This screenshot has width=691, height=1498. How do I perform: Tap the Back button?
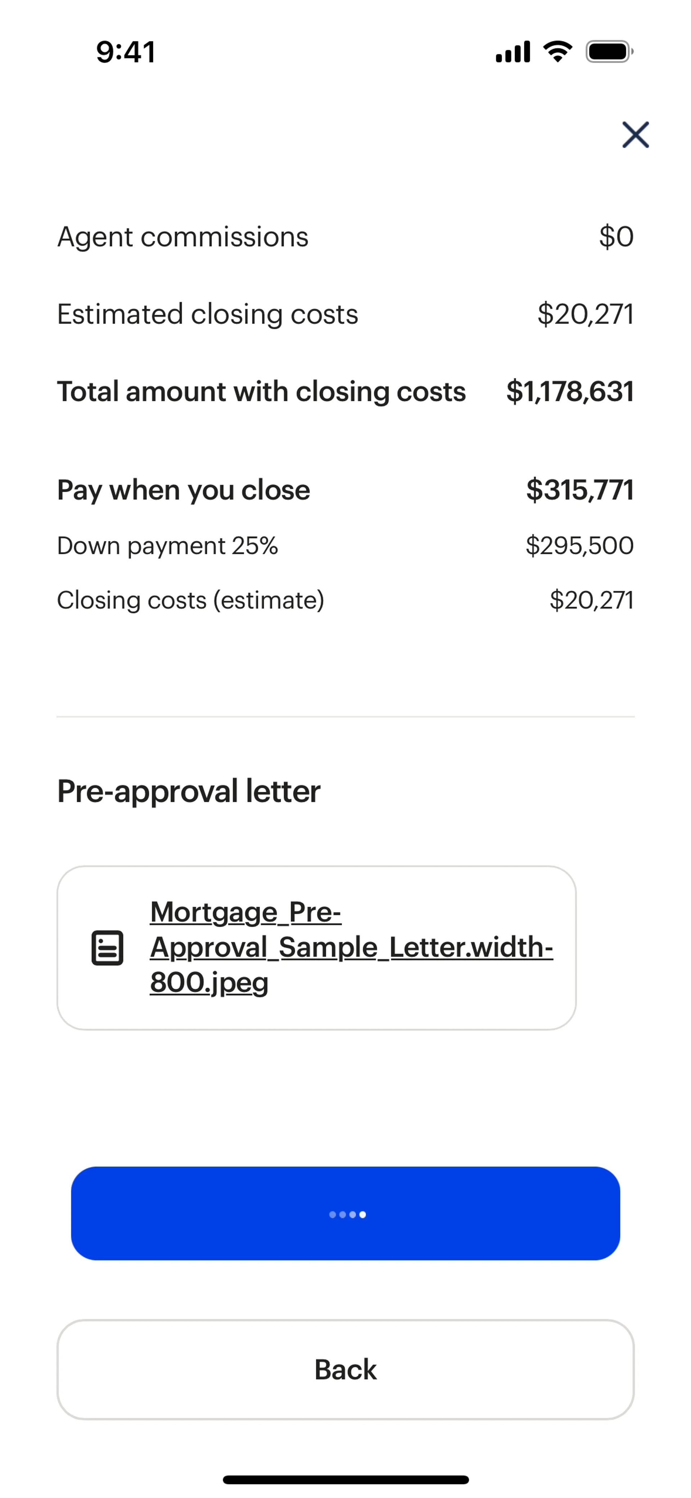click(x=345, y=1370)
